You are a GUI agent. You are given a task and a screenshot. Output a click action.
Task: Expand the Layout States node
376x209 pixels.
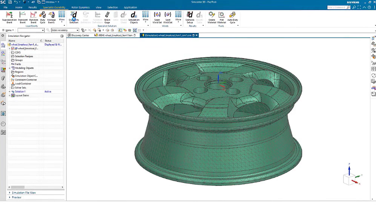[10, 95]
